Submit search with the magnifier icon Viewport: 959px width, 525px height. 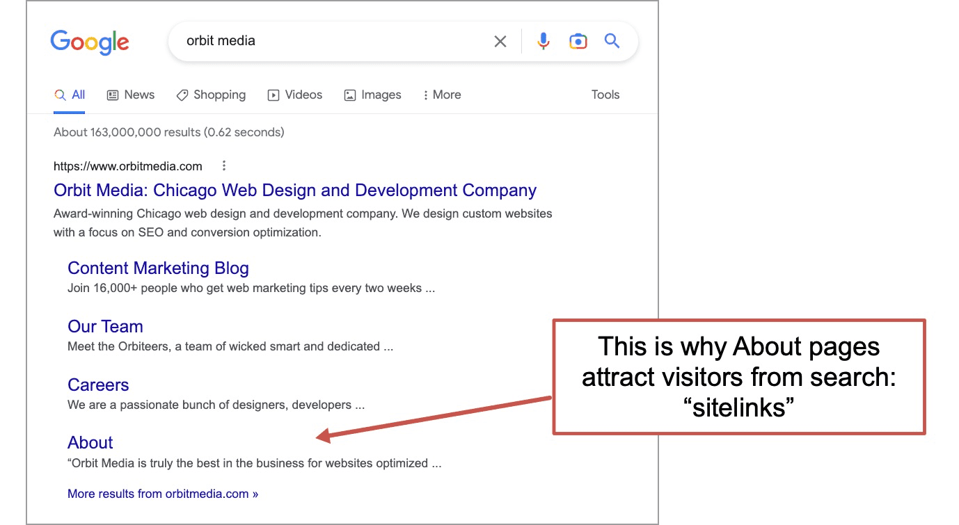pyautogui.click(x=612, y=41)
